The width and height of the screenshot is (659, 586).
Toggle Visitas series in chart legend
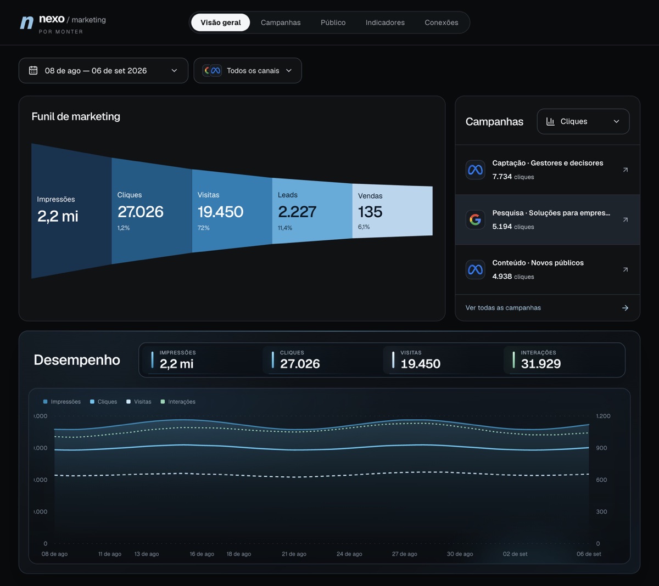(138, 402)
